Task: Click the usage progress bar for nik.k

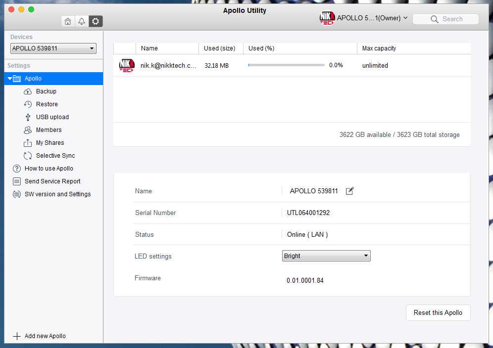Action: tap(287, 65)
